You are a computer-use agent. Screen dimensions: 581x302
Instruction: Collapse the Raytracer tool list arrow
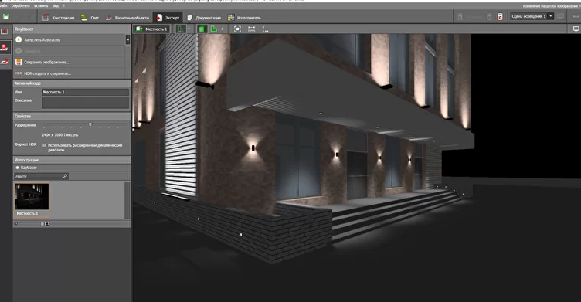pos(127,39)
